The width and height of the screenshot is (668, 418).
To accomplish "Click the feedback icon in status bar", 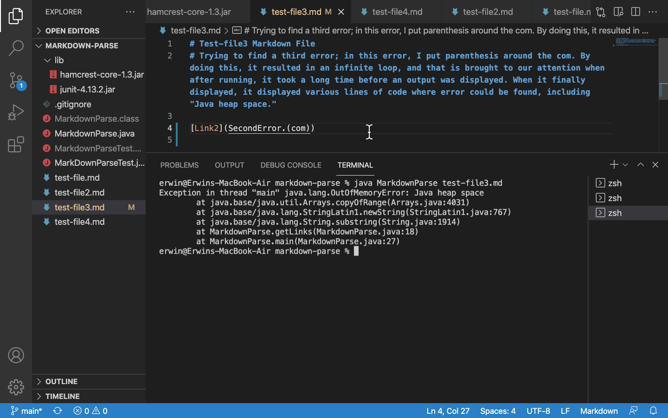I will point(633,411).
